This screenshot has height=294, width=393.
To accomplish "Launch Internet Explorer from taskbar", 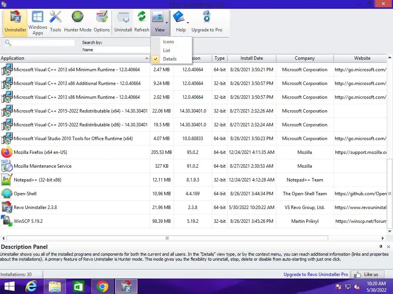I will (x=31, y=286).
